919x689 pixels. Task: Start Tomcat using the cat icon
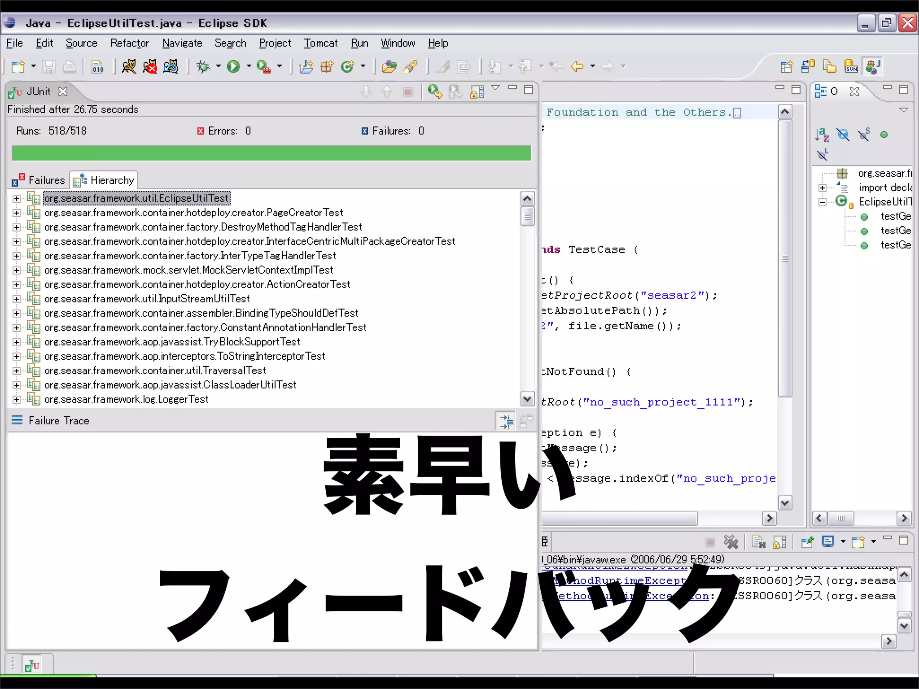(129, 67)
